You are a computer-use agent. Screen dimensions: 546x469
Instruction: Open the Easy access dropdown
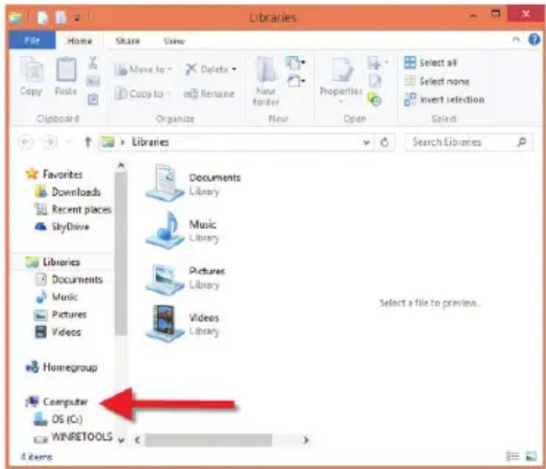tap(296, 82)
